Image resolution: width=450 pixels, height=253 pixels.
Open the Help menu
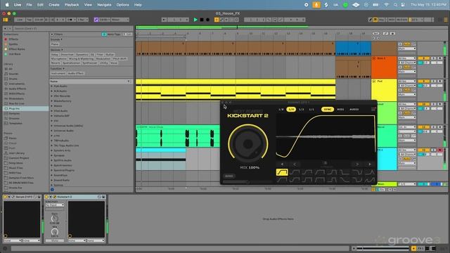(138, 5)
